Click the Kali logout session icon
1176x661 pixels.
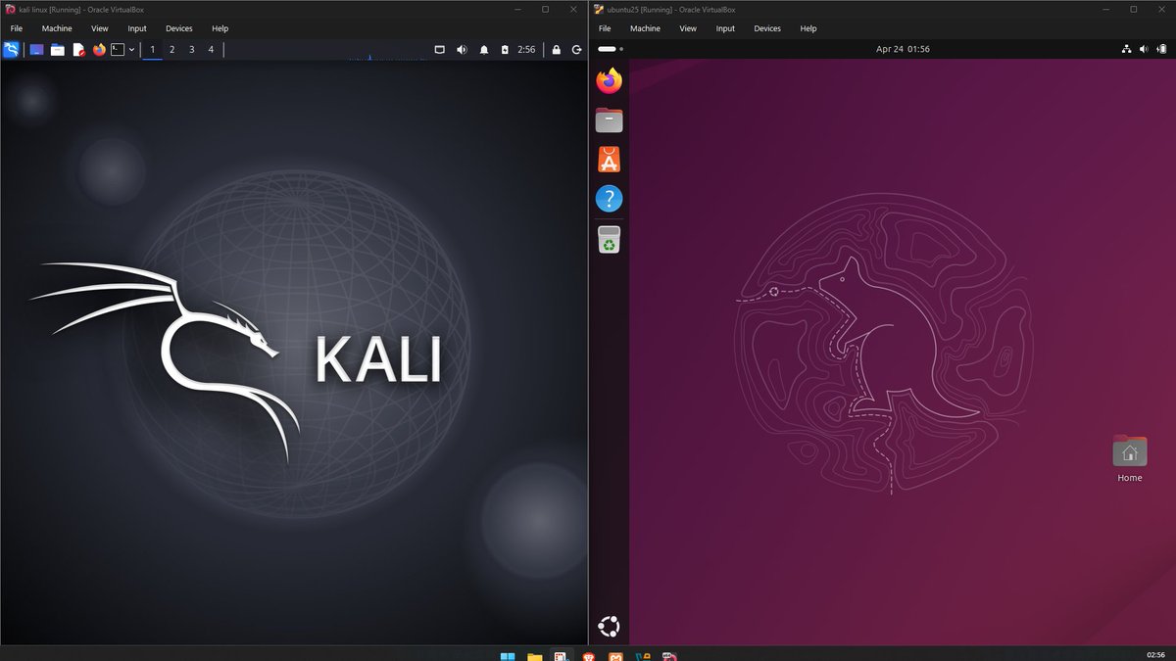pyautogui.click(x=576, y=49)
